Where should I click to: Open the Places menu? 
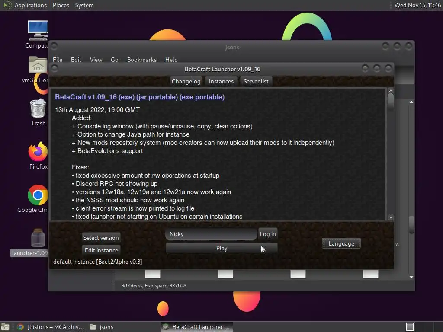click(61, 5)
